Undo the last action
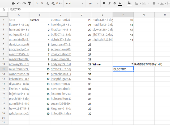Viewport: 170px width, 125px height. pos(19,3)
